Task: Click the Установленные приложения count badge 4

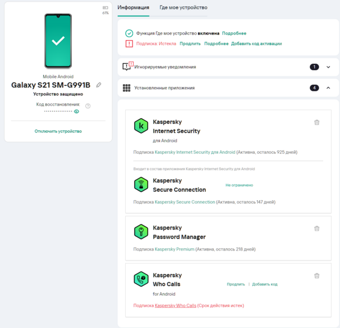Action: 314,88
